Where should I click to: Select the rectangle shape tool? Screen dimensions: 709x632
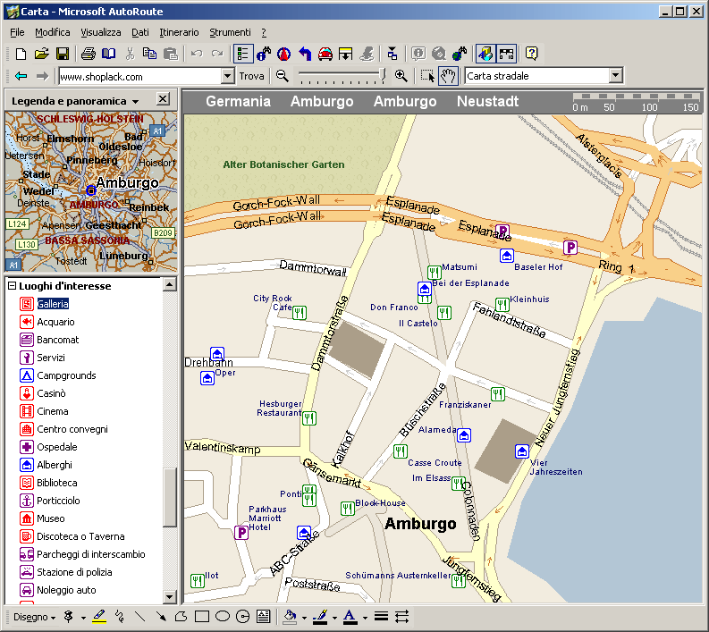(x=202, y=617)
